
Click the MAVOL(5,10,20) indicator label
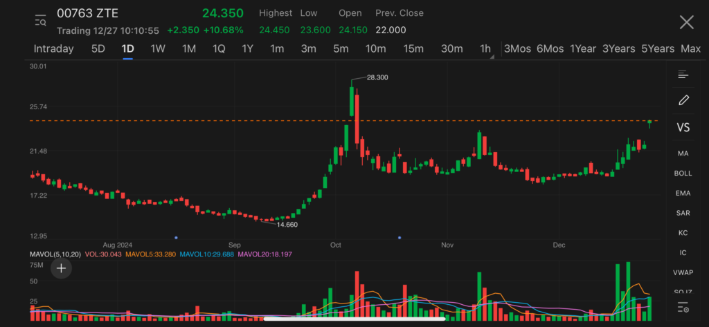pos(55,254)
